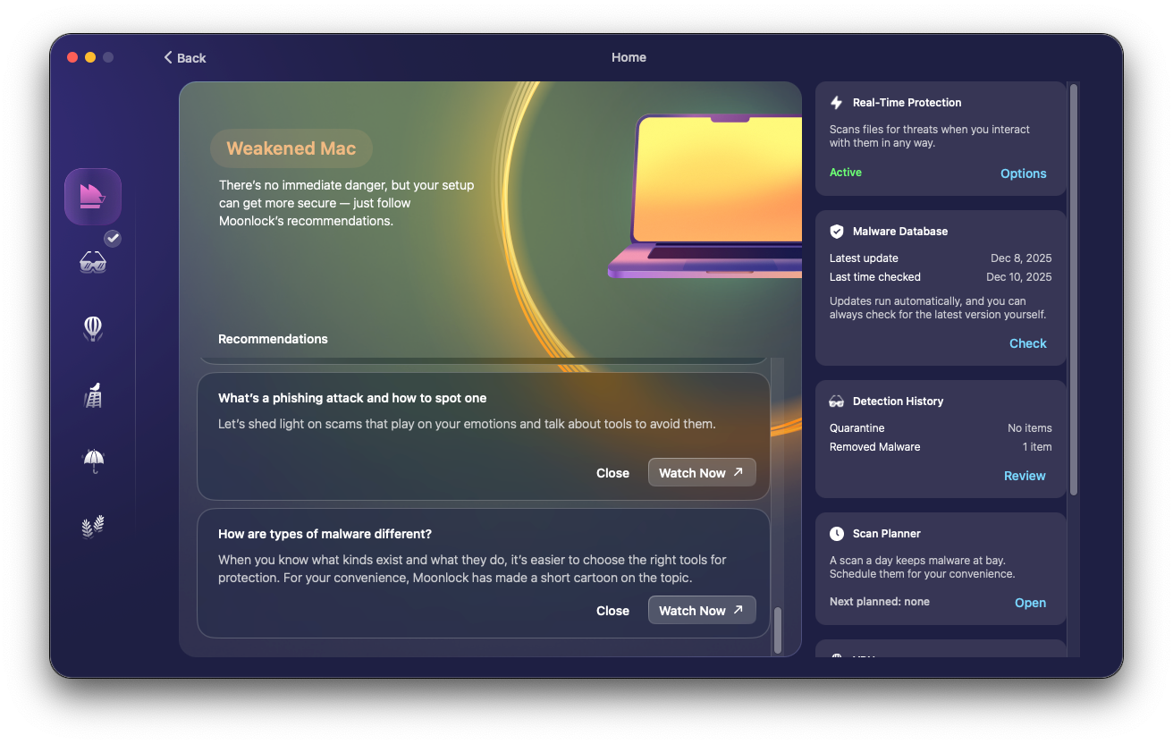
Task: Open the bird-on-fence sidebar icon
Action: (x=93, y=394)
